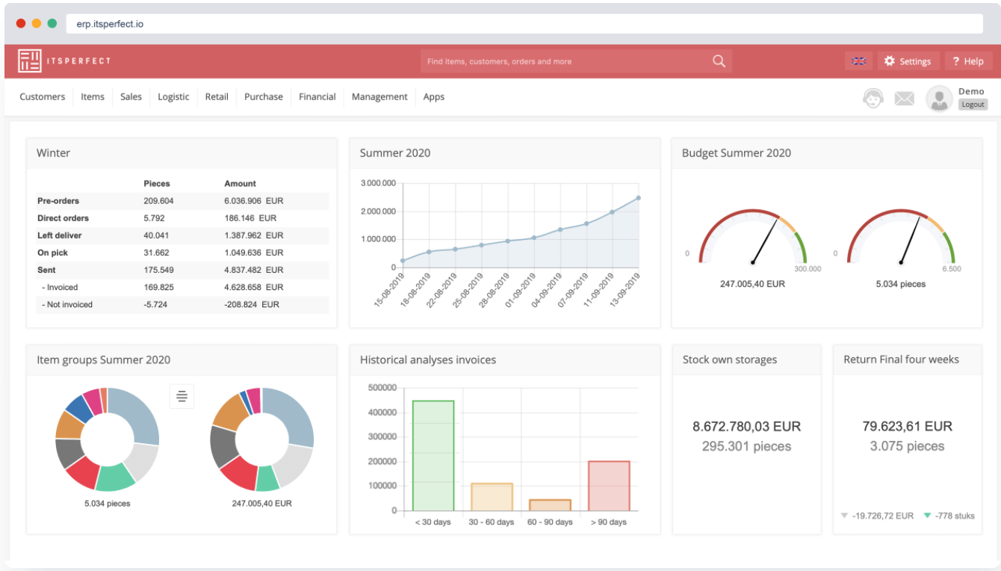The image size is (1001, 571).
Task: Open the mail envelope icon
Action: (905, 98)
